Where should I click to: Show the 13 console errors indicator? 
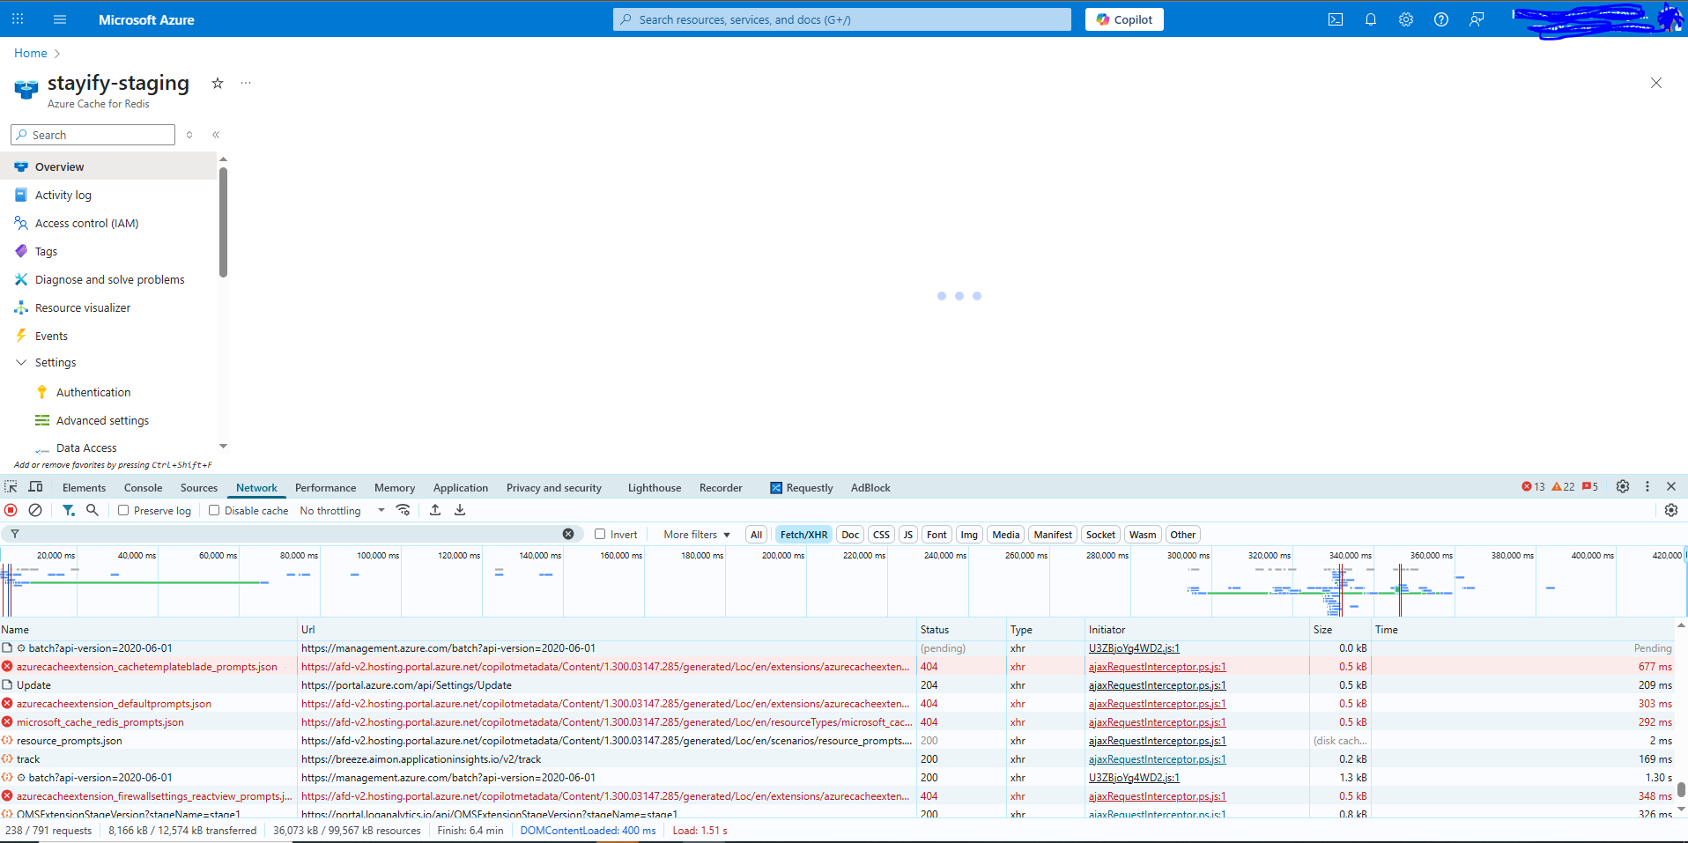(x=1533, y=486)
